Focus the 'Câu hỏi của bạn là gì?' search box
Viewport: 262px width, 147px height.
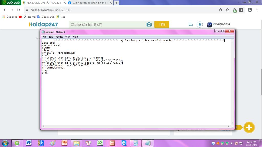(x=107, y=24)
